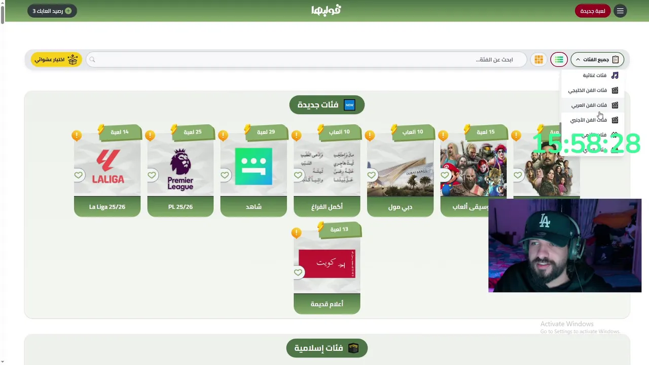This screenshot has height=365, width=649.
Task: Click the clipboard icon on جميع الفئات
Action: [615, 59]
